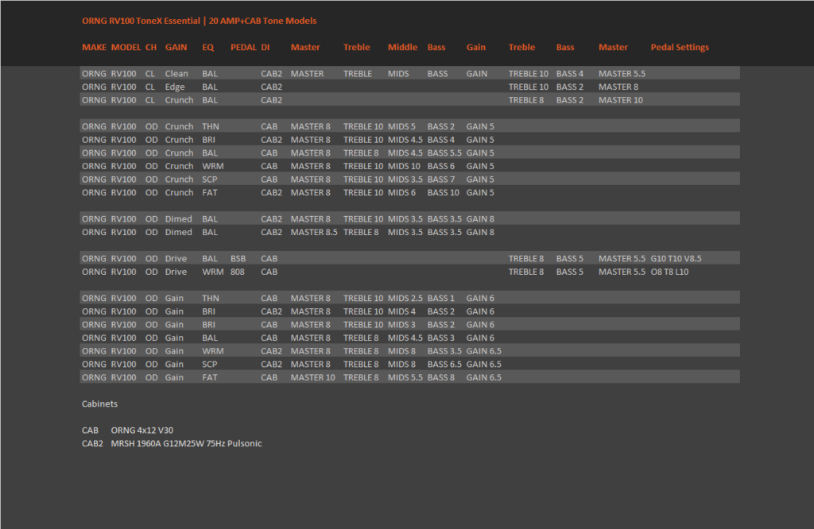Click the 'MIDS' placeholder in the Clean row
The width and height of the screenshot is (814, 529).
point(398,74)
